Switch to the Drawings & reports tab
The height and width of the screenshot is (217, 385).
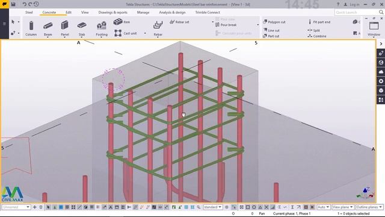coord(112,12)
